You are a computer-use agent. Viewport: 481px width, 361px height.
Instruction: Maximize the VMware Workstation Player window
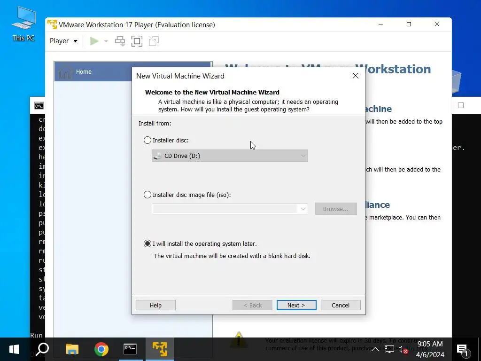[409, 24]
